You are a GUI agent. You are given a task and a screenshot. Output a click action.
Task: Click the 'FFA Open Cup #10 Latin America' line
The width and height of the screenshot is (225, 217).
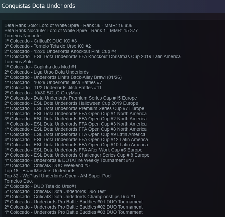coord(76,145)
